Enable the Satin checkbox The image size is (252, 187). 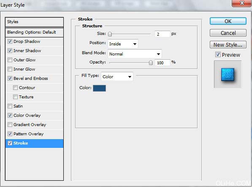point(10,106)
